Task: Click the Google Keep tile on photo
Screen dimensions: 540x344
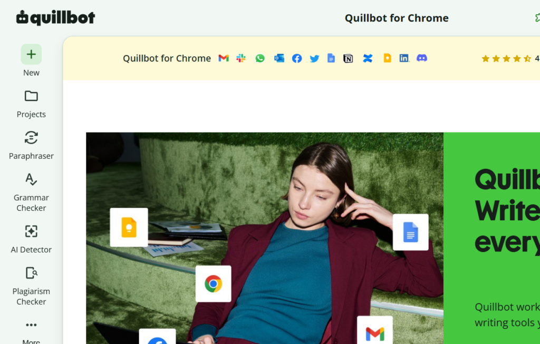Action: point(129,227)
